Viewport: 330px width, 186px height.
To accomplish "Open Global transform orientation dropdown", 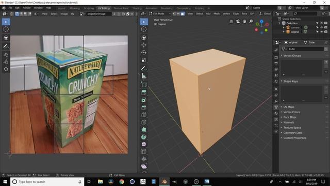I will coord(266,14).
